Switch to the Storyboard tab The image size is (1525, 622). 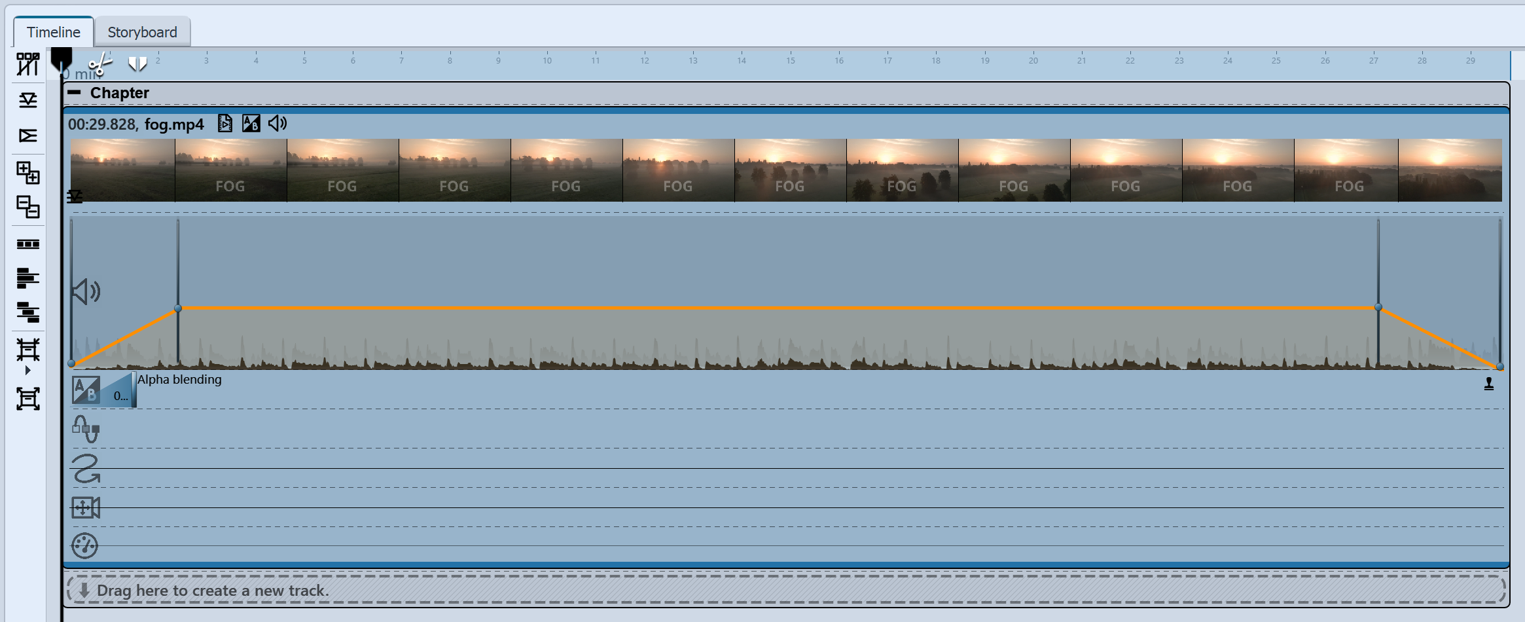point(142,31)
